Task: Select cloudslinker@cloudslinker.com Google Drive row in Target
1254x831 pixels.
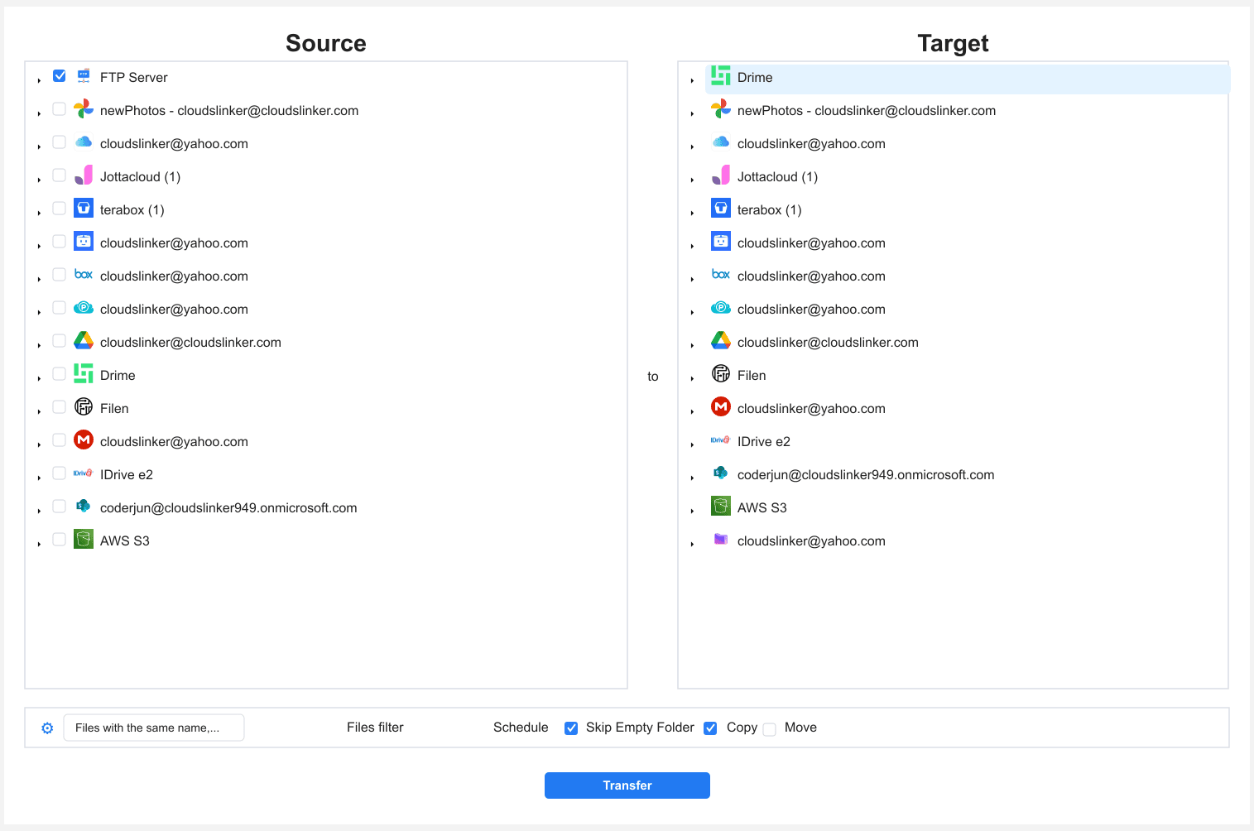Action: 968,343
